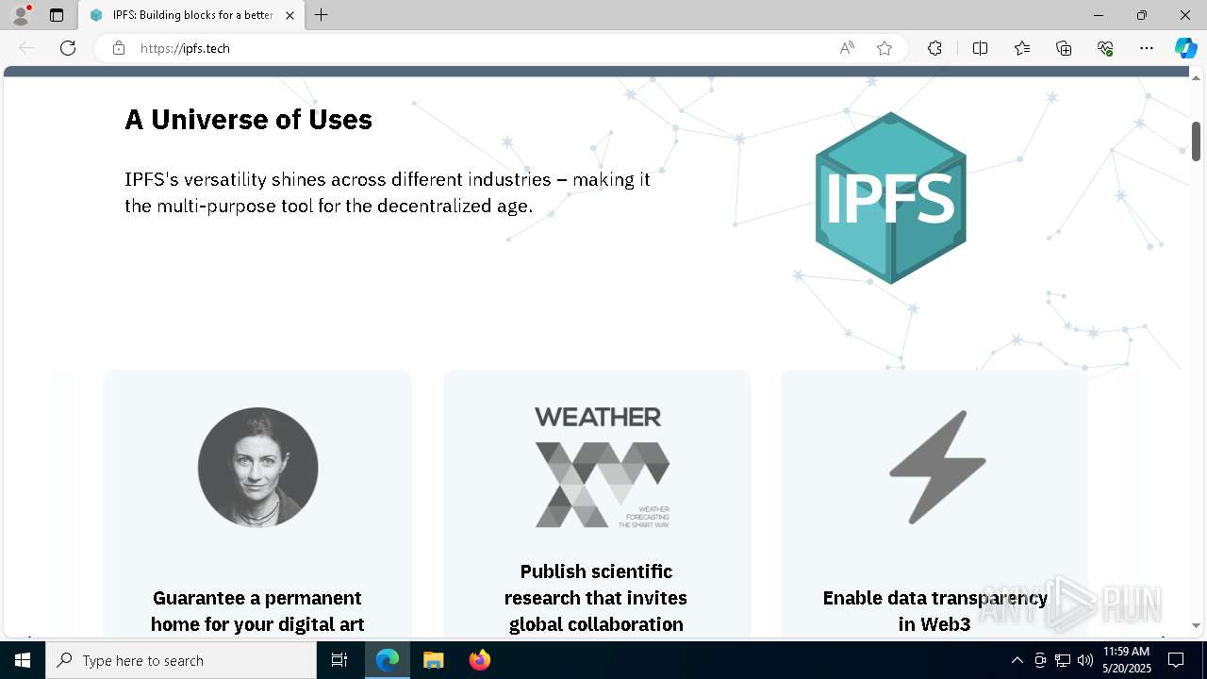The width and height of the screenshot is (1207, 679).
Task: View site information lock icon
Action: (x=118, y=48)
